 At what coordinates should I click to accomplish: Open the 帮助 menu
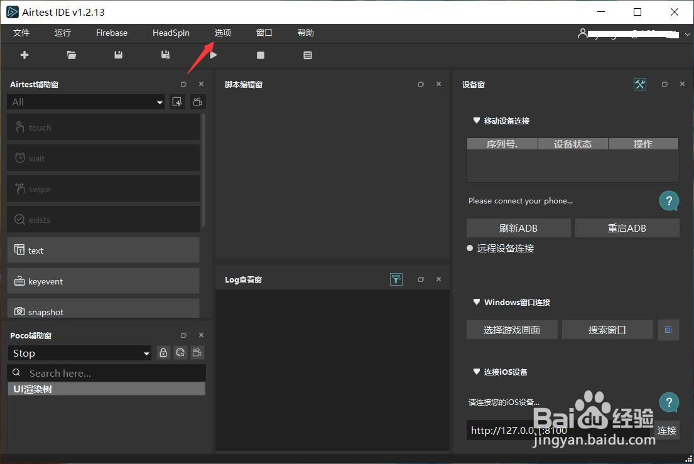pos(305,33)
